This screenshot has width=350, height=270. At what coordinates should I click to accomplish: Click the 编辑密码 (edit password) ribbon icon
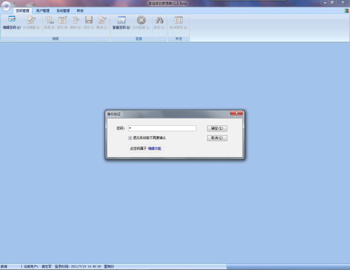[x=12, y=20]
